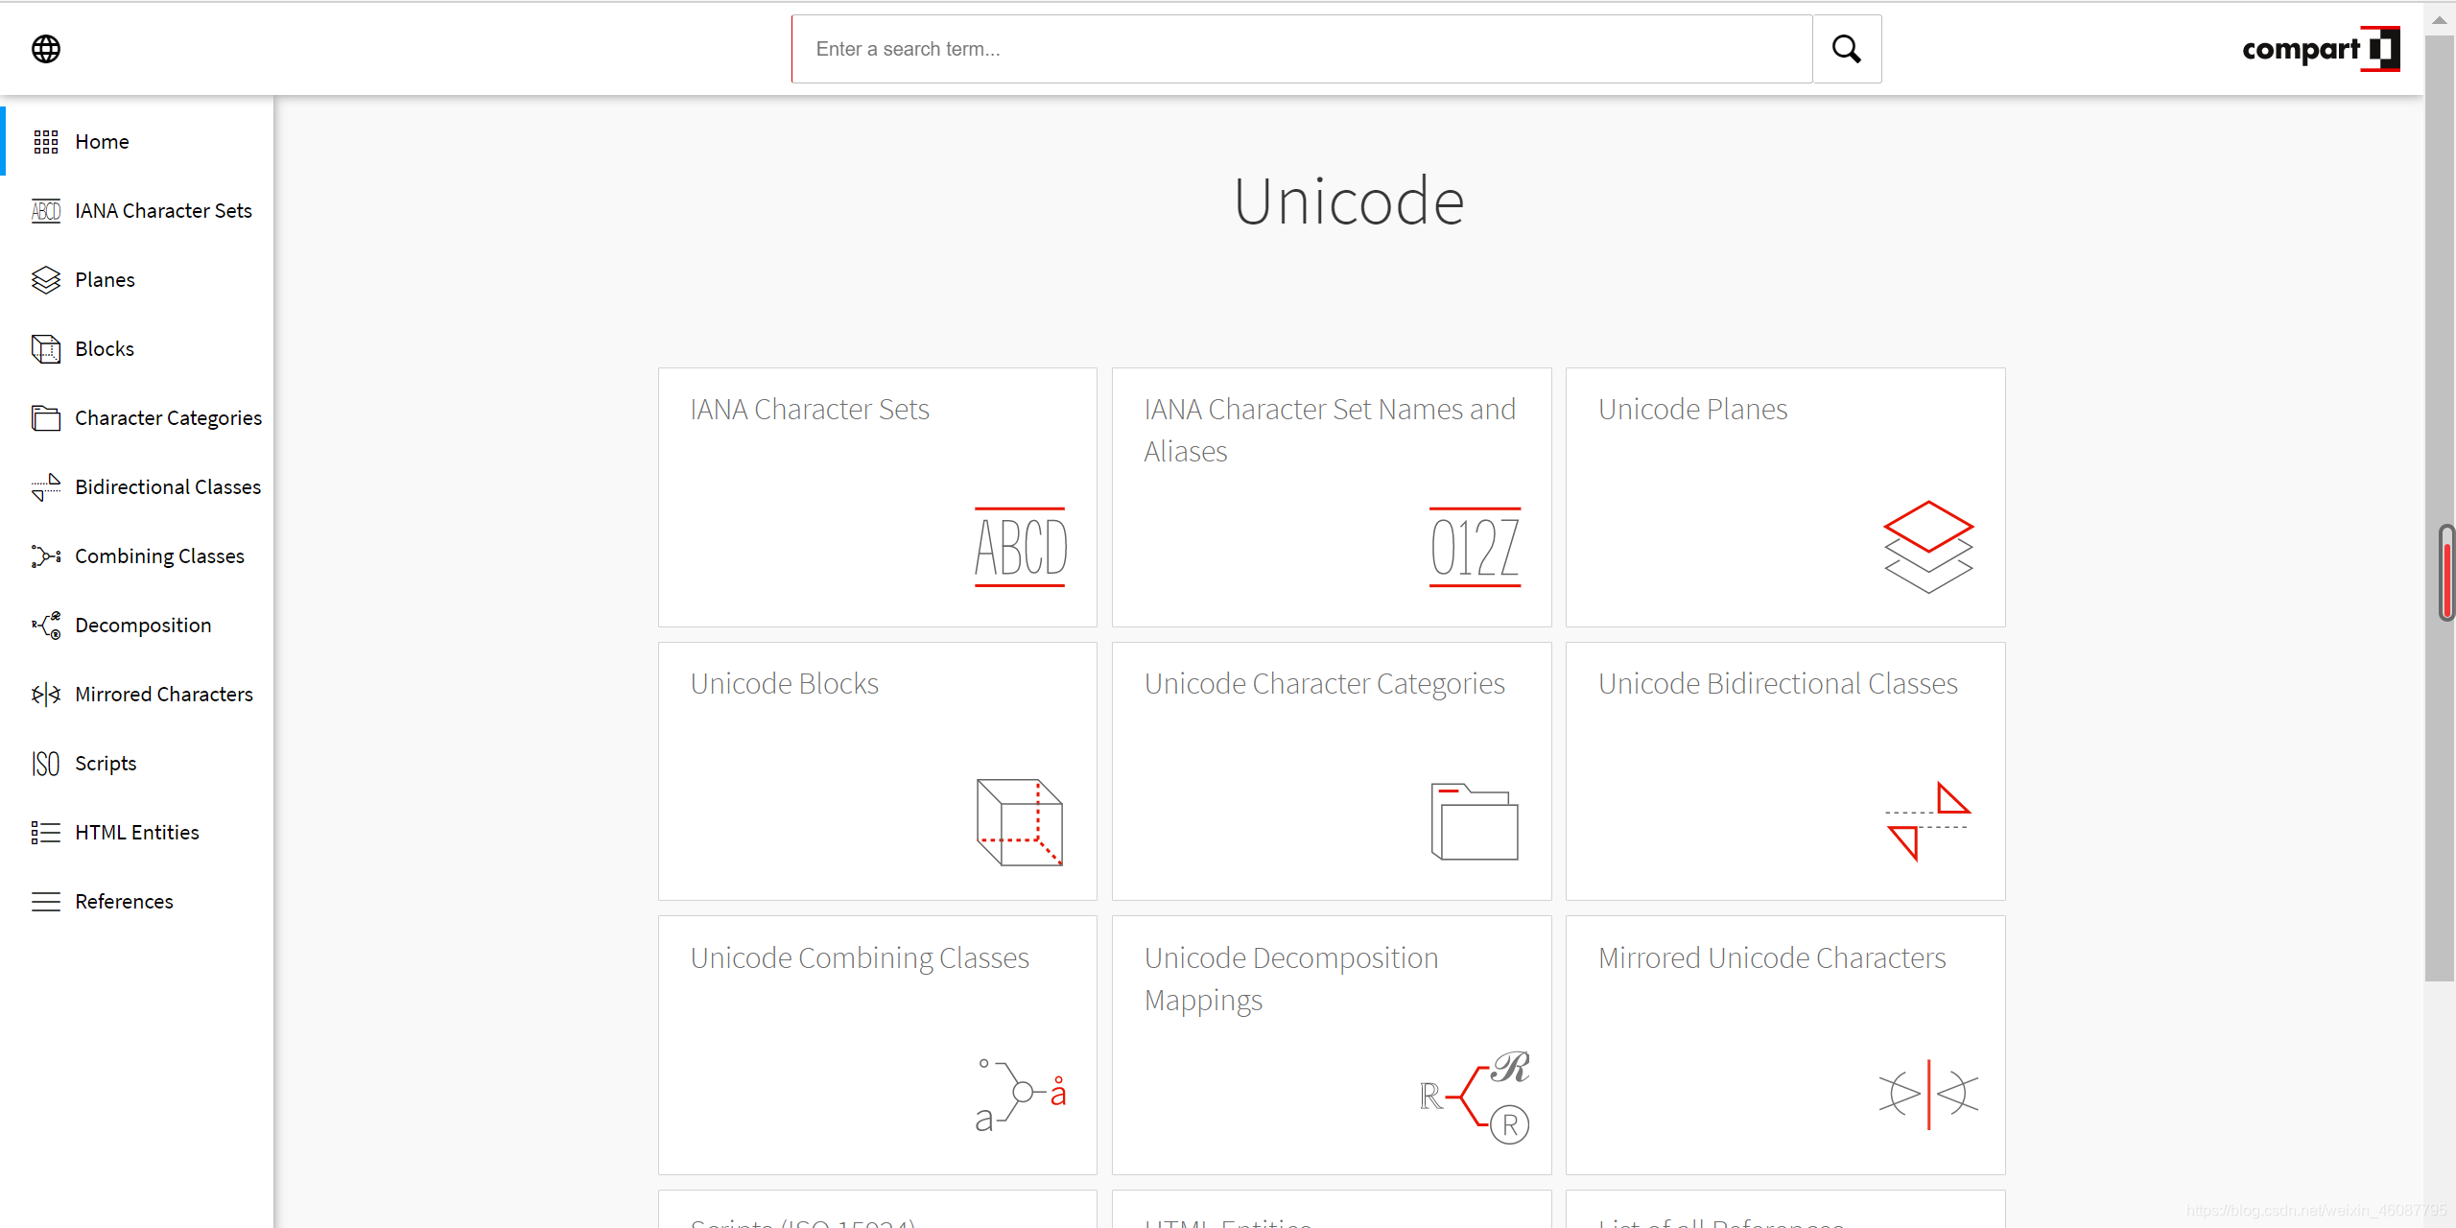
Task: Open Home in the sidebar
Action: pyautogui.click(x=102, y=142)
